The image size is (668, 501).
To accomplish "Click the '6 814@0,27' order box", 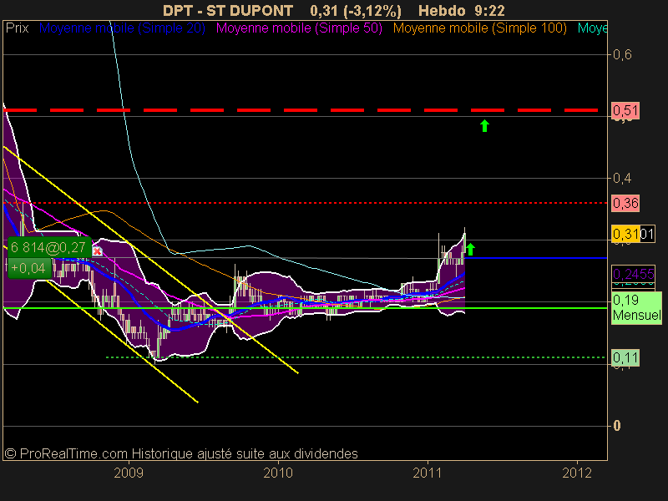I will tap(48, 247).
